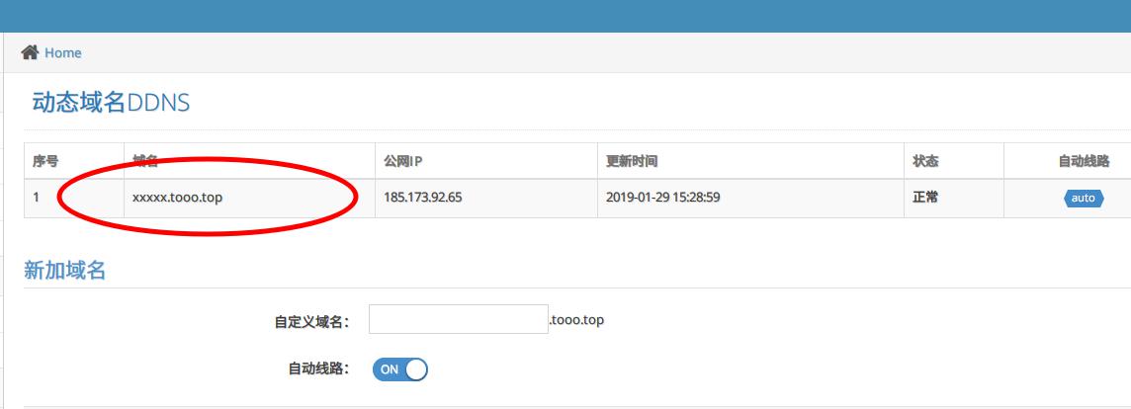Click row number 1 in the table

[37, 198]
